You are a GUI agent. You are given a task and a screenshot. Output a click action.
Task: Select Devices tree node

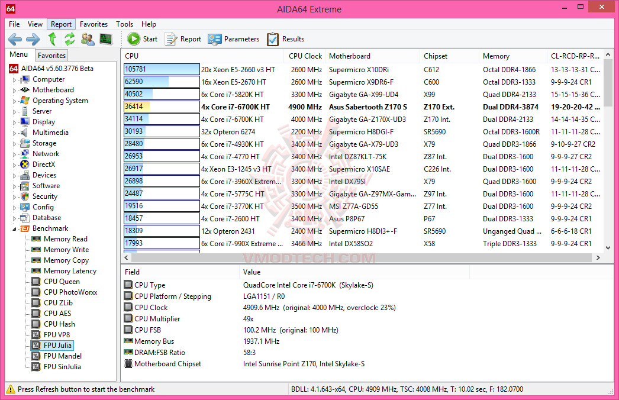[44, 175]
